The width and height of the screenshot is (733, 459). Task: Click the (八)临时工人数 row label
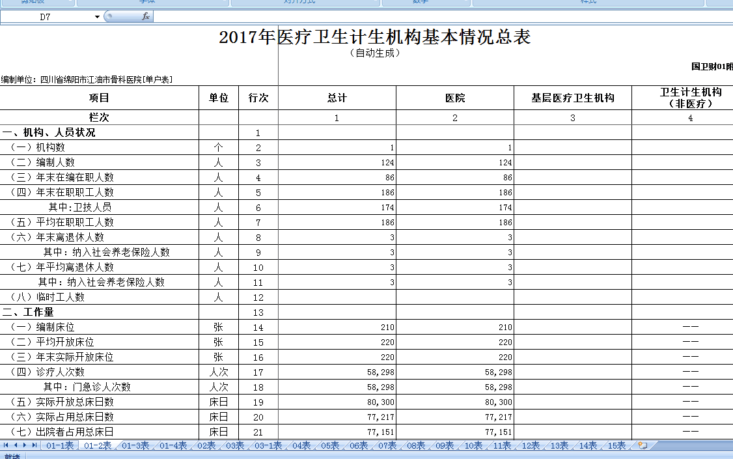(x=48, y=298)
